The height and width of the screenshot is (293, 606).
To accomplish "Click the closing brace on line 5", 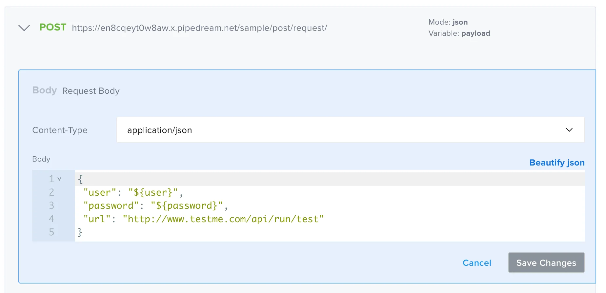I will (80, 232).
